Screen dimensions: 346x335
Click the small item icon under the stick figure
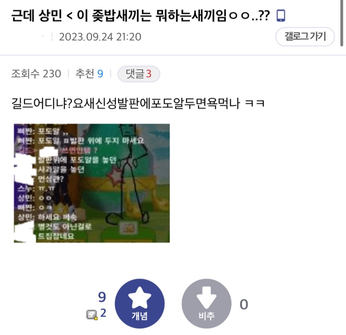[x=128, y=229]
